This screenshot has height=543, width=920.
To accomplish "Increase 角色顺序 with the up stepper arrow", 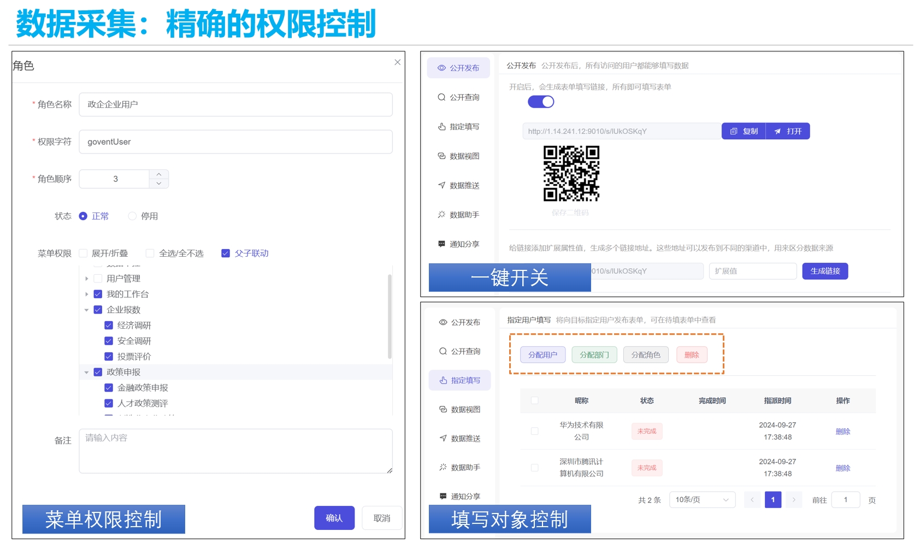I will pos(159,174).
